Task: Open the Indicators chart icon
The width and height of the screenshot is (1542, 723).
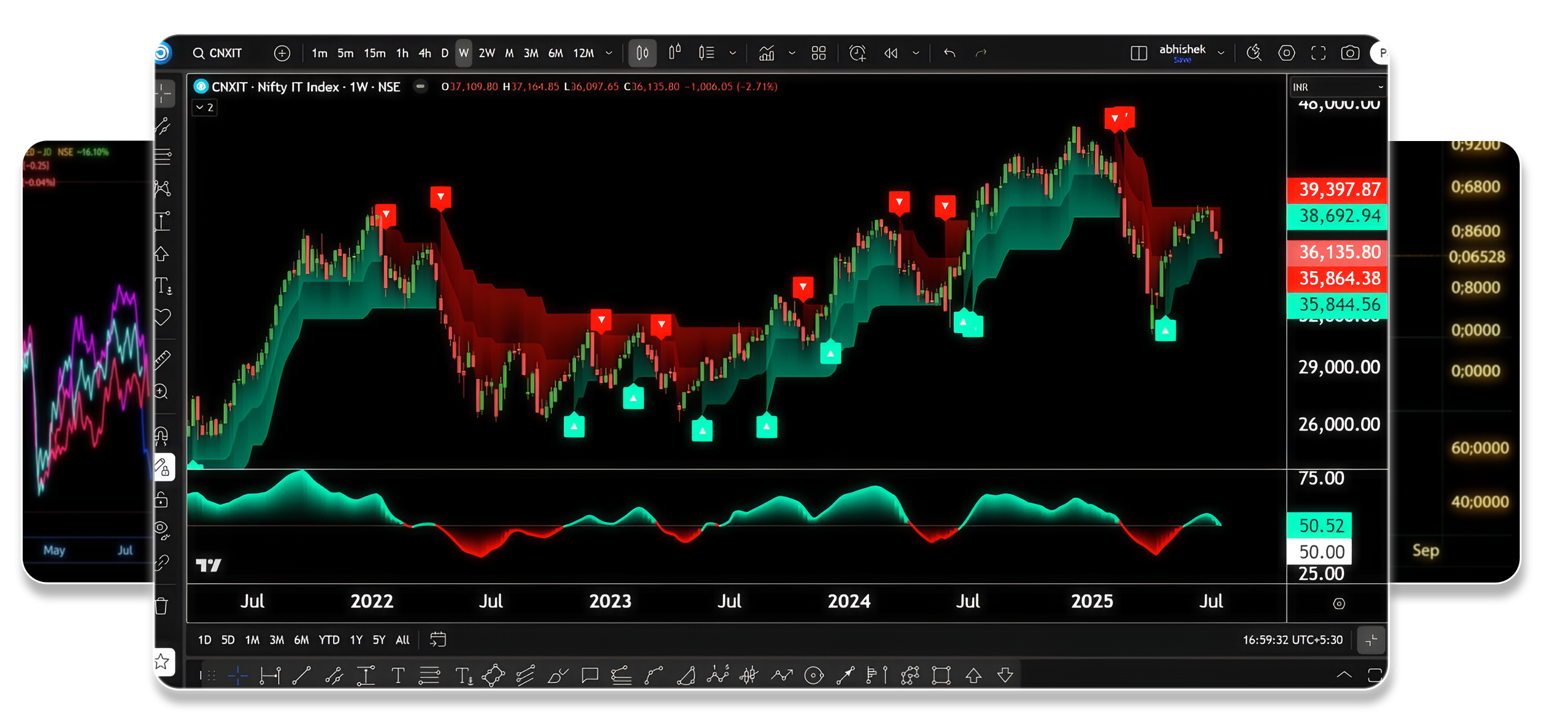Action: [767, 53]
